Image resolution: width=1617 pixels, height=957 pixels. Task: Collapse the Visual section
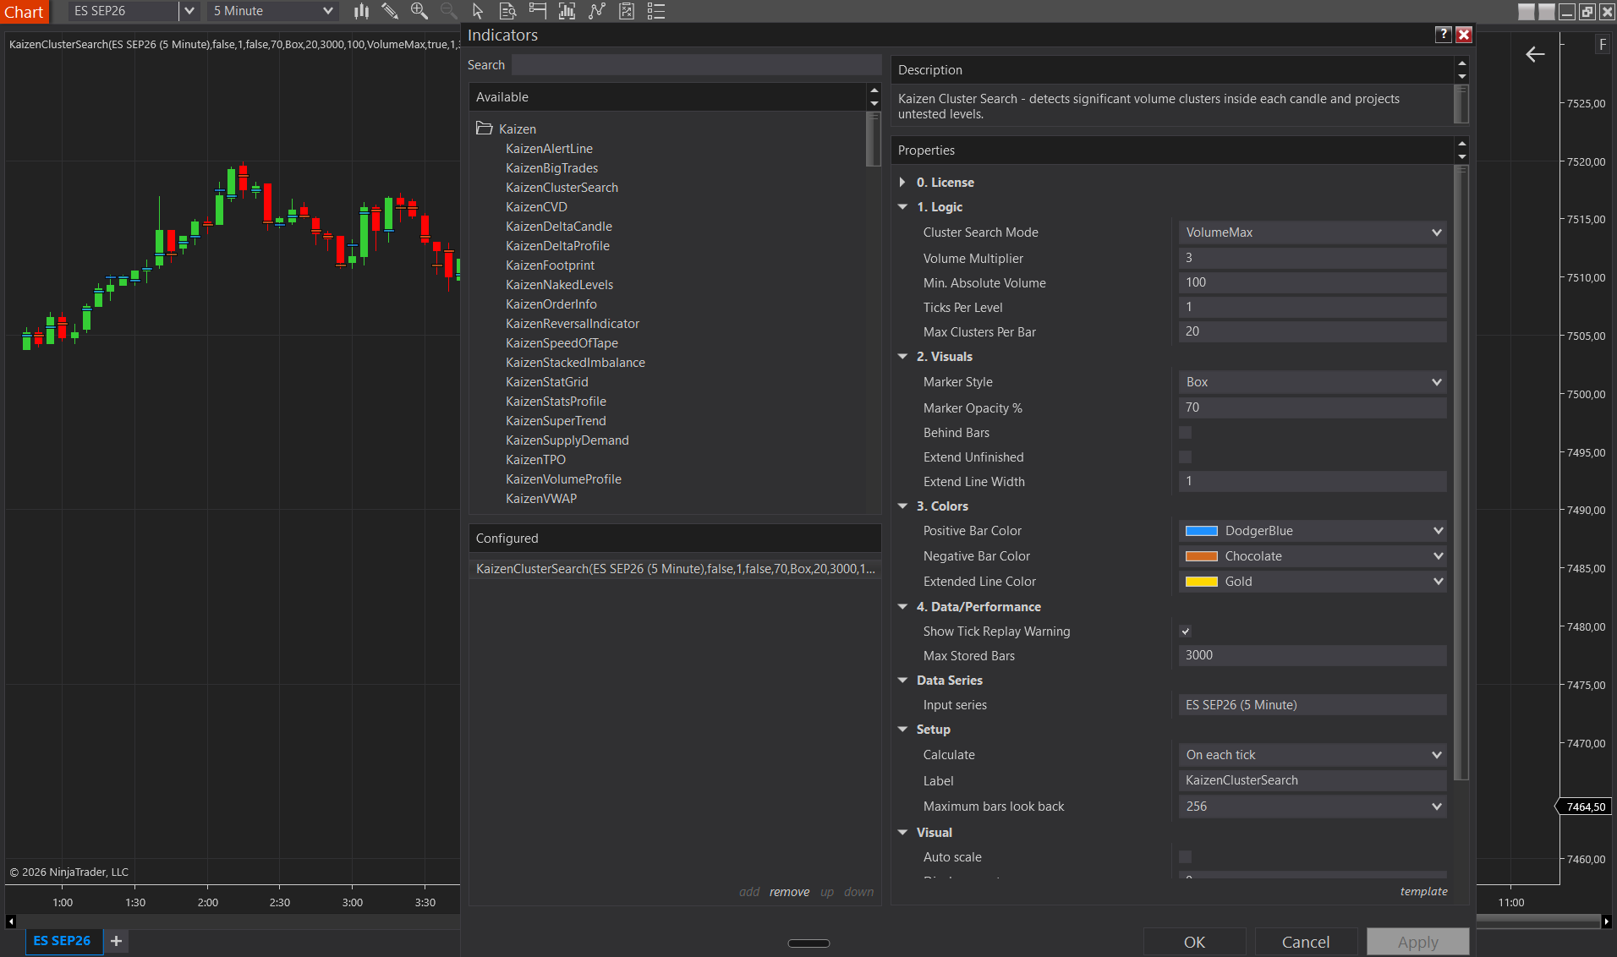pos(902,833)
